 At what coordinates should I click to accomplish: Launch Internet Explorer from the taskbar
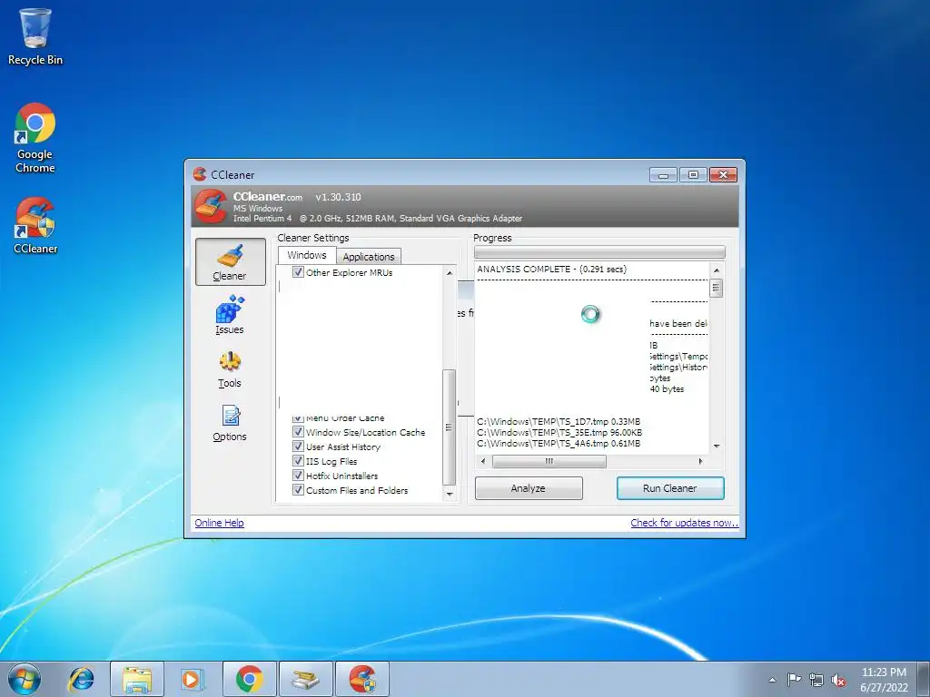click(81, 679)
